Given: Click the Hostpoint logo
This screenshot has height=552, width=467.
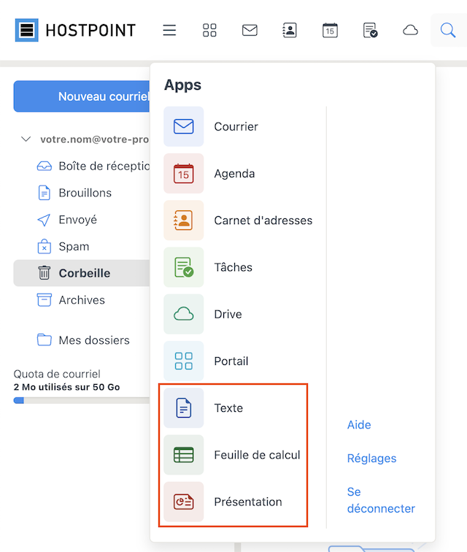Looking at the screenshot, I should click(x=75, y=30).
